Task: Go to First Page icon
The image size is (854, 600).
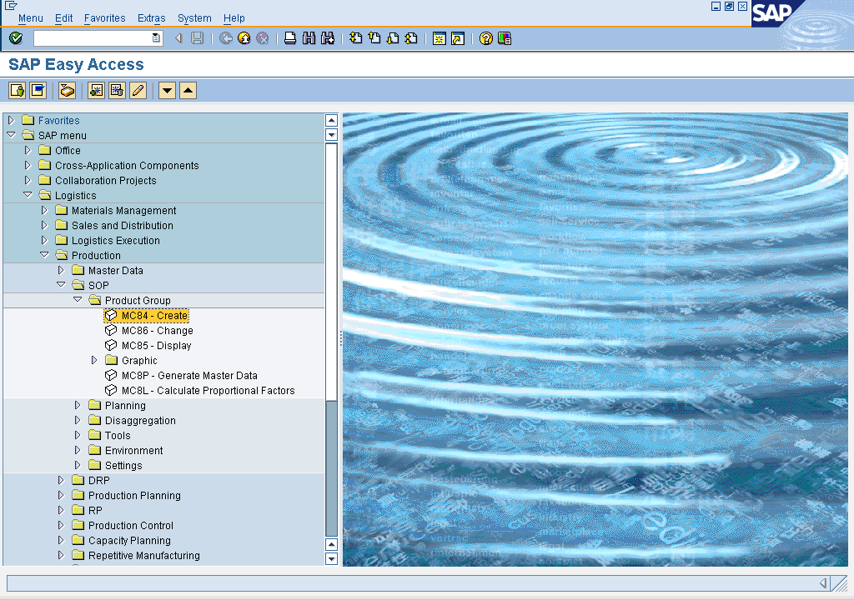Action: pos(355,38)
